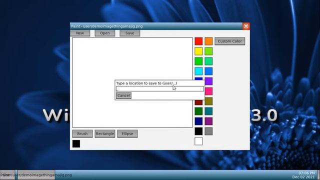Image resolution: width=320 pixels, height=180 pixels.
Task: Close the Paint window
Action: pos(246,26)
